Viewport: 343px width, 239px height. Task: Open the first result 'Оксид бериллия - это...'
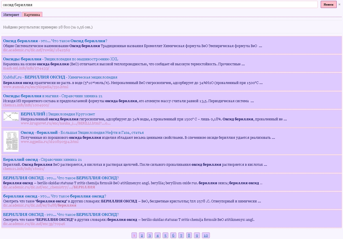(55, 41)
